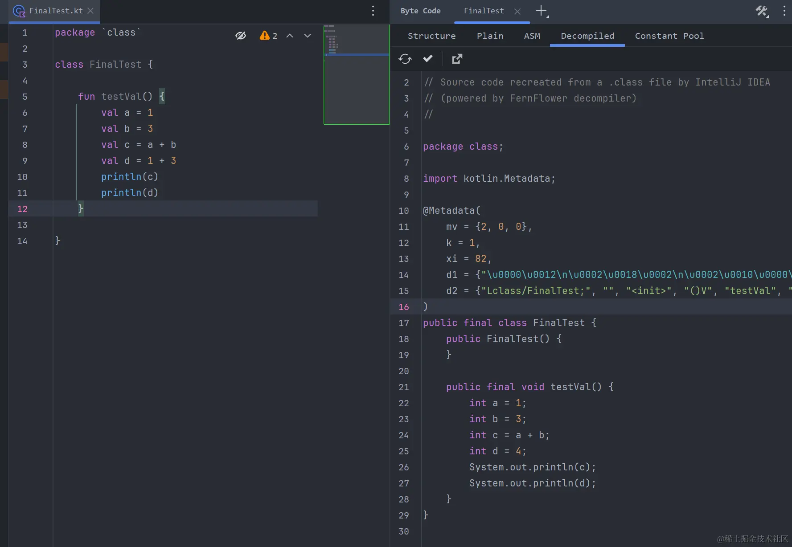Click 'mv = {2, 0, 0},' metadata line

tap(489, 227)
